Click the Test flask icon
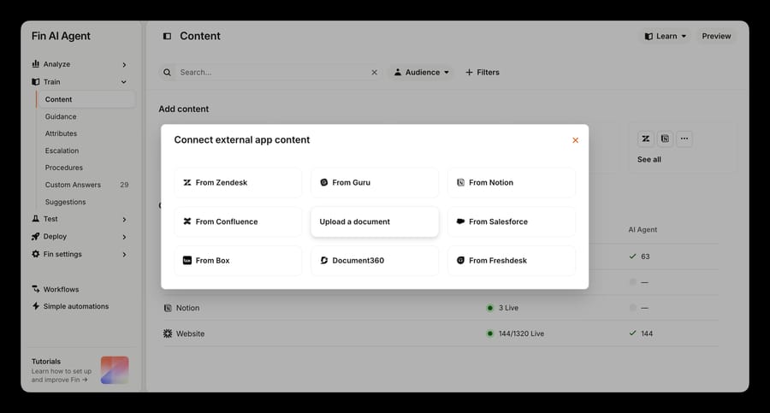 (x=35, y=219)
